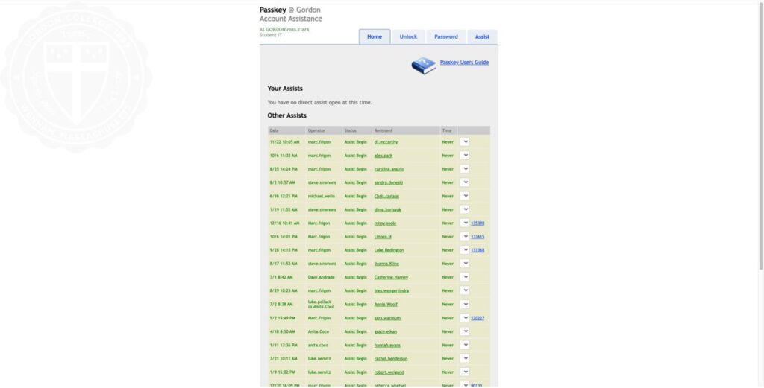
Task: Expand dropdown for hannah.evans row
Action: point(465,346)
